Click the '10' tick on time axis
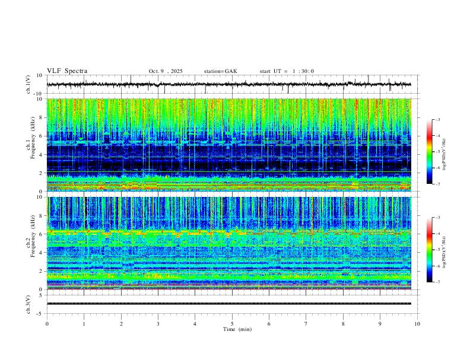470x363 pixels. (417, 324)
